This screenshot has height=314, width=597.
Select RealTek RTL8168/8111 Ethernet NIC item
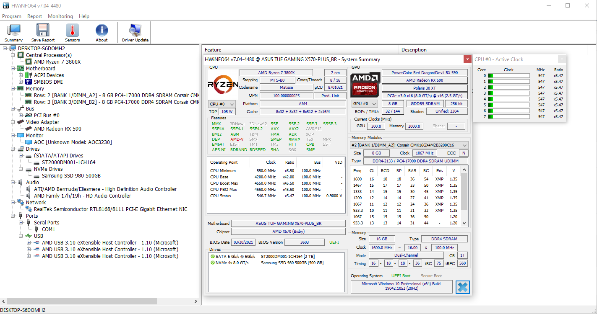coord(110,209)
